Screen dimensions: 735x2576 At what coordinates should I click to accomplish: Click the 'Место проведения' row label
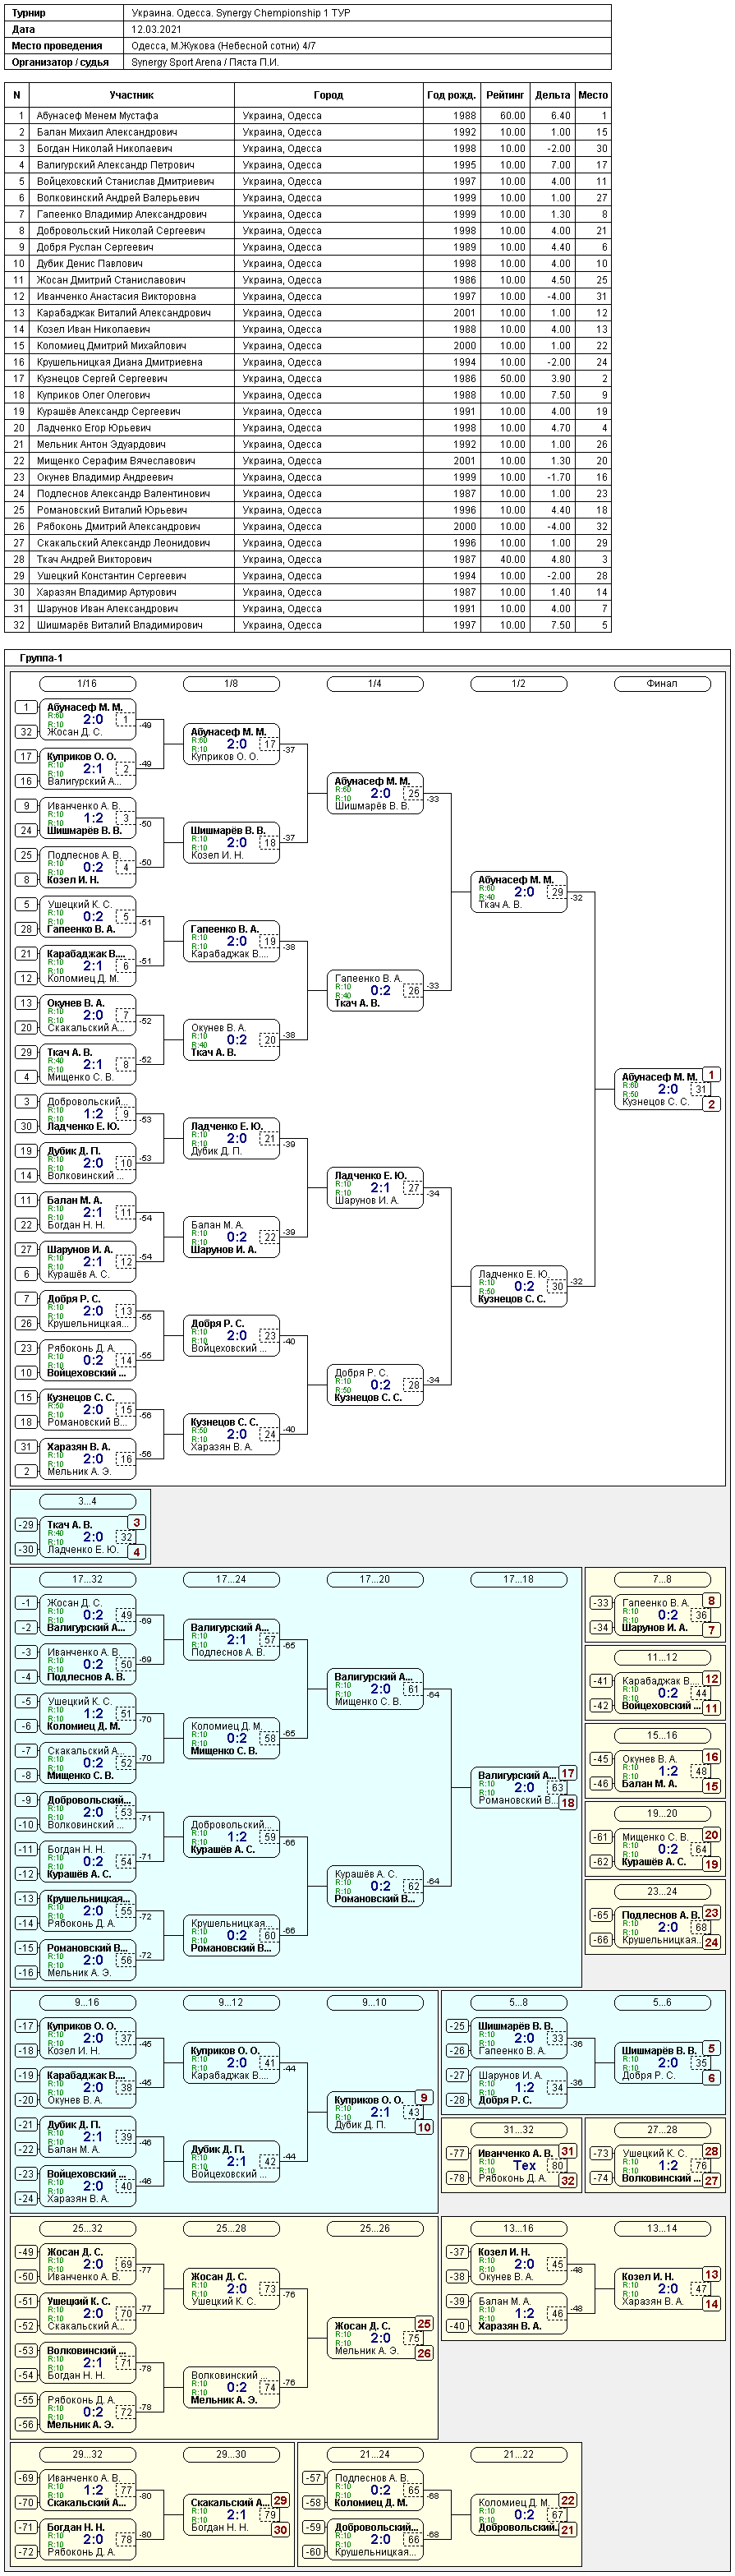(x=57, y=46)
